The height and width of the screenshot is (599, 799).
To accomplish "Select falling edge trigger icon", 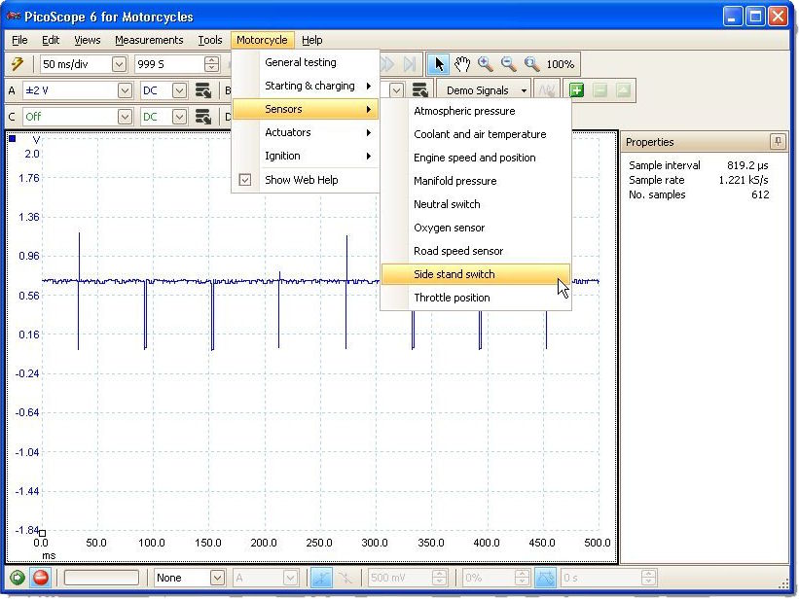I will click(x=345, y=578).
